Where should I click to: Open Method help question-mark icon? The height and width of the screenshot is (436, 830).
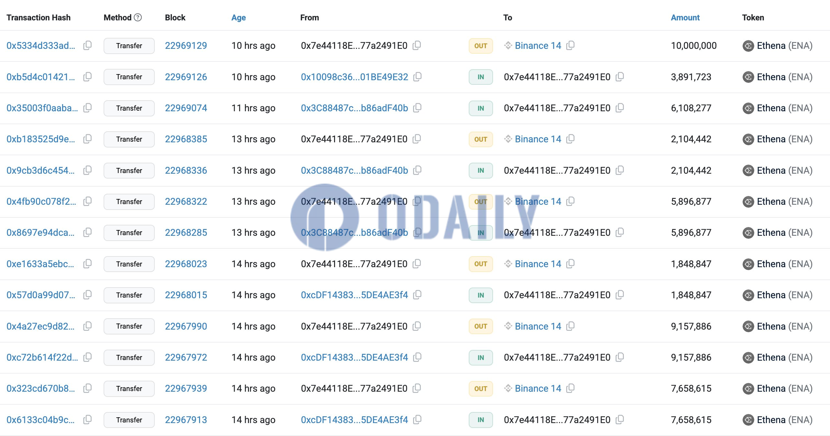pos(138,17)
